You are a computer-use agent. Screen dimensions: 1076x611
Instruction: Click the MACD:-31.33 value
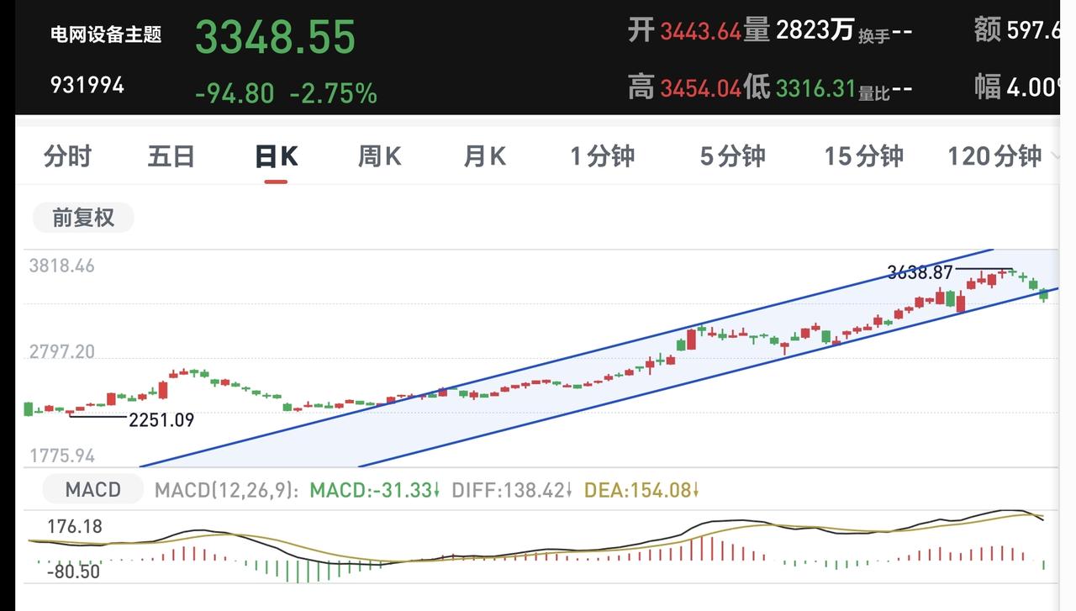pos(375,490)
